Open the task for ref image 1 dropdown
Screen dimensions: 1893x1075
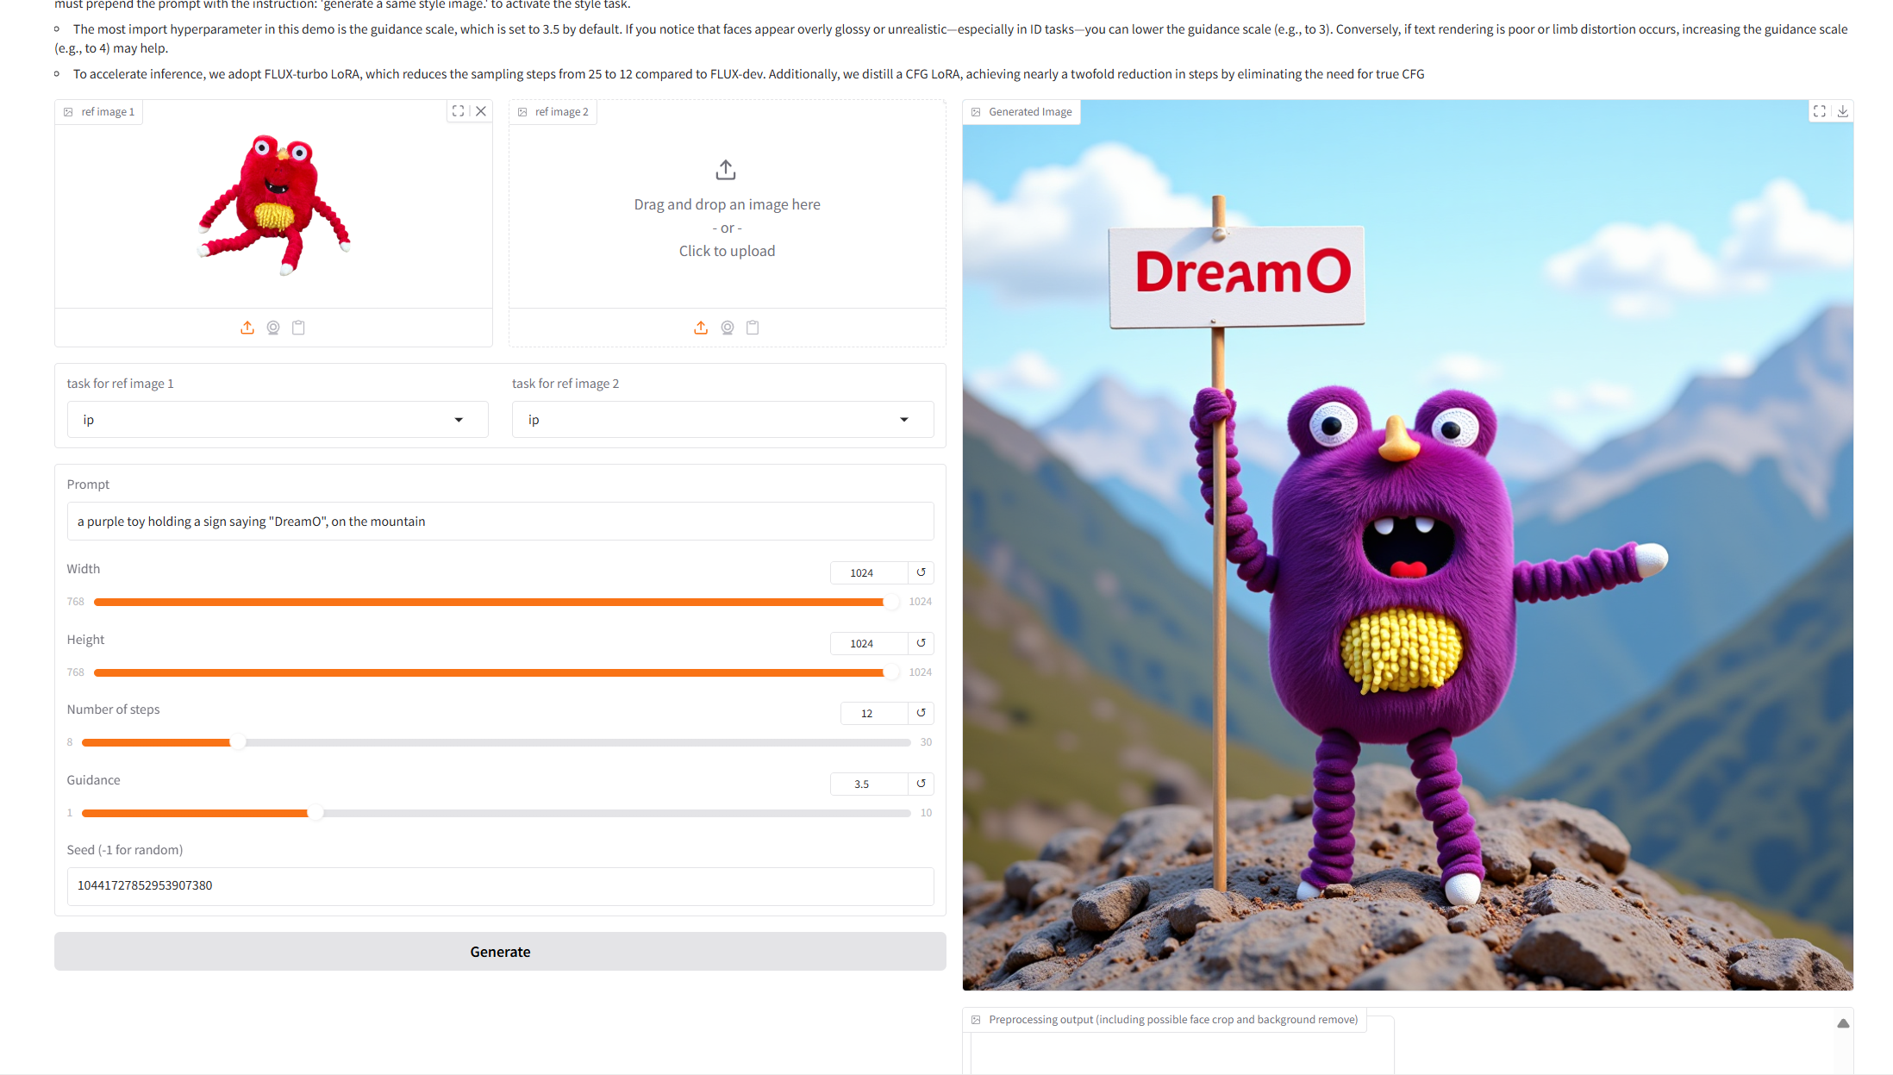click(x=277, y=420)
